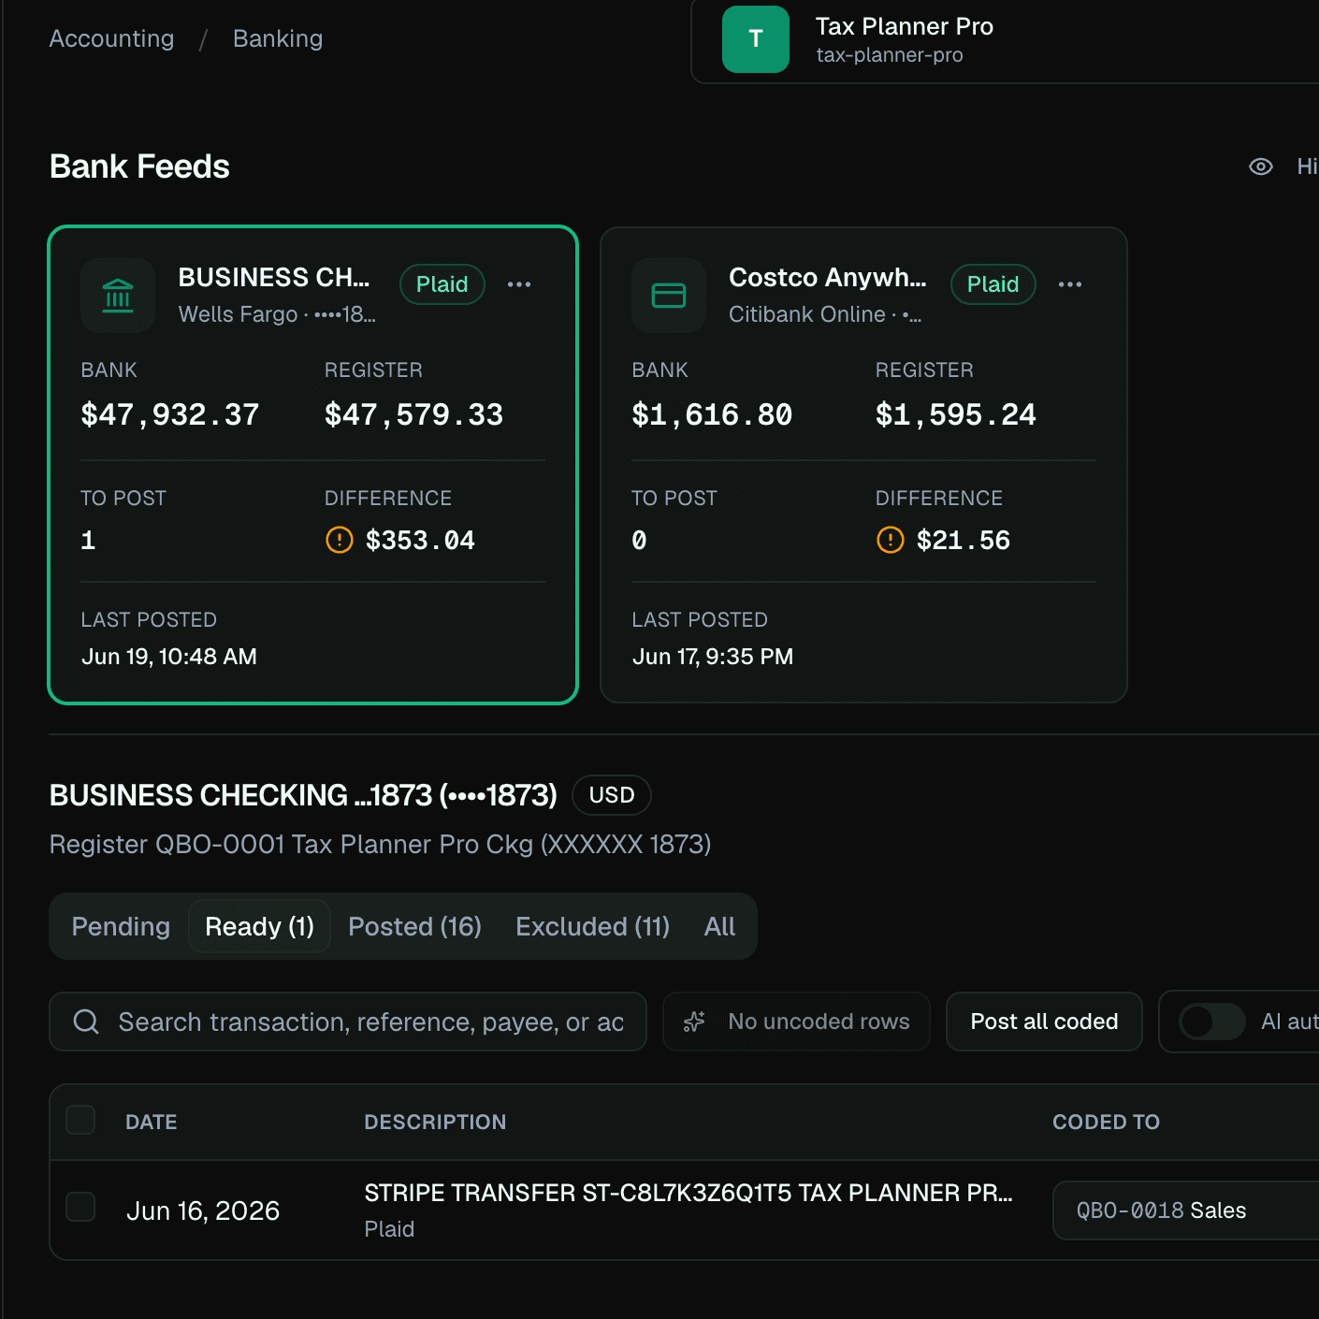Click the sparkle icon in No uncoded rows
Screen dimensions: 1319x1319
point(694,1022)
